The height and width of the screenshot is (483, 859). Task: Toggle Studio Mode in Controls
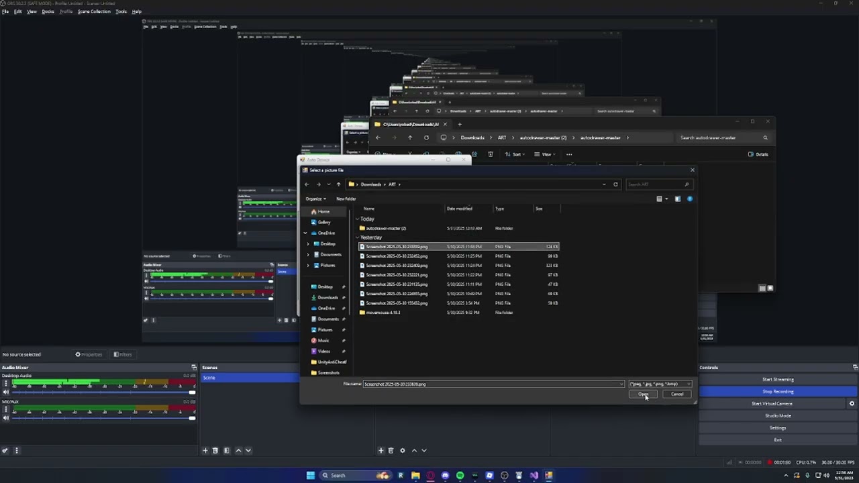(778, 416)
